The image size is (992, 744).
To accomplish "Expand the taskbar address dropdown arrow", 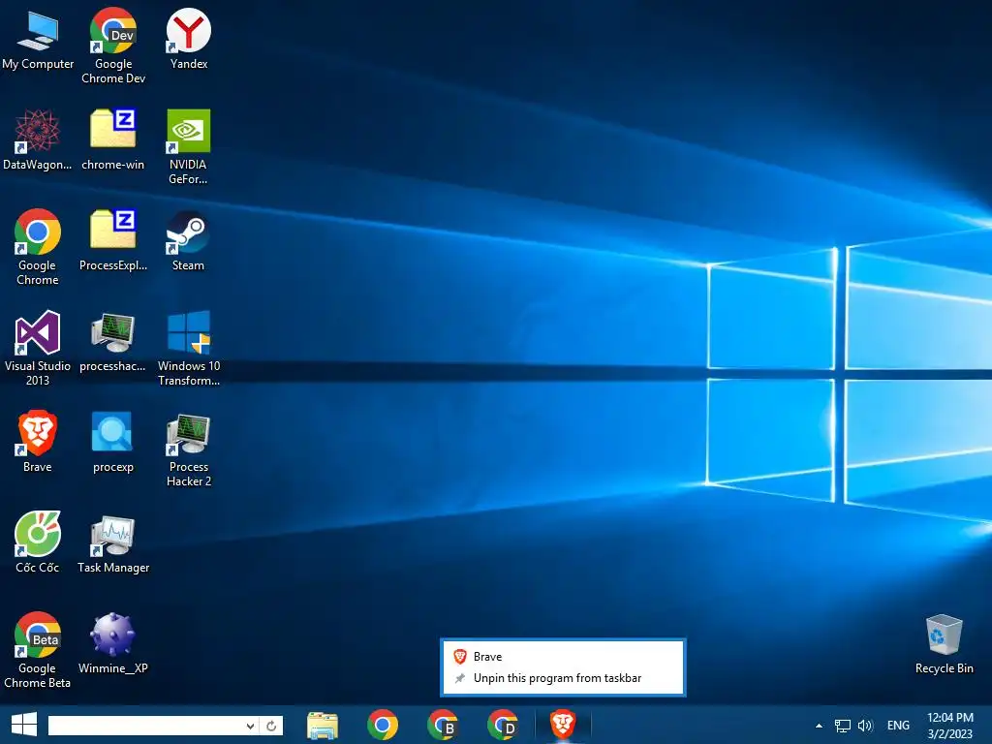I will coord(251,726).
